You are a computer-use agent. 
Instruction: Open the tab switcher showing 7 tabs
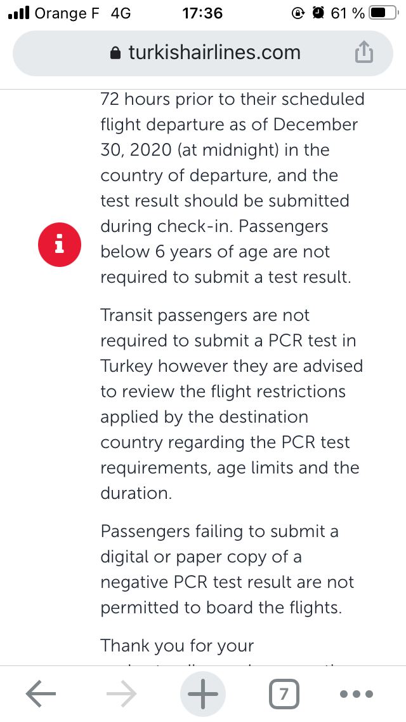[x=284, y=693]
